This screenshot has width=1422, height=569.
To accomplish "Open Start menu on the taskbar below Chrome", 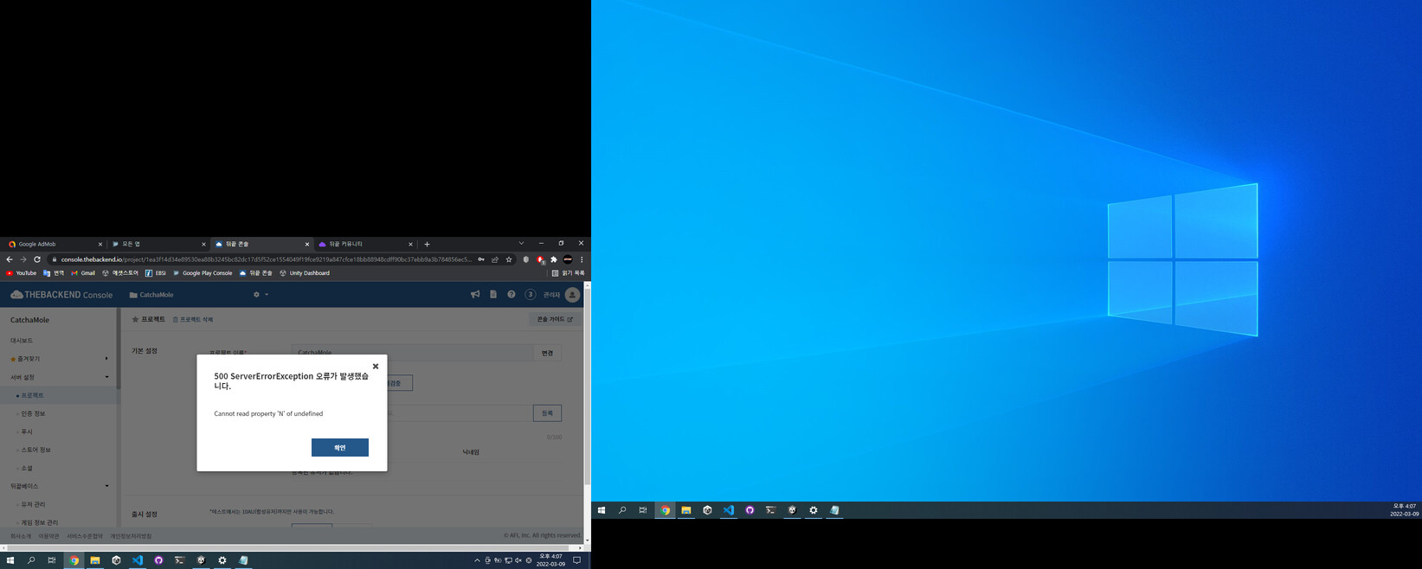I will click(x=10, y=560).
